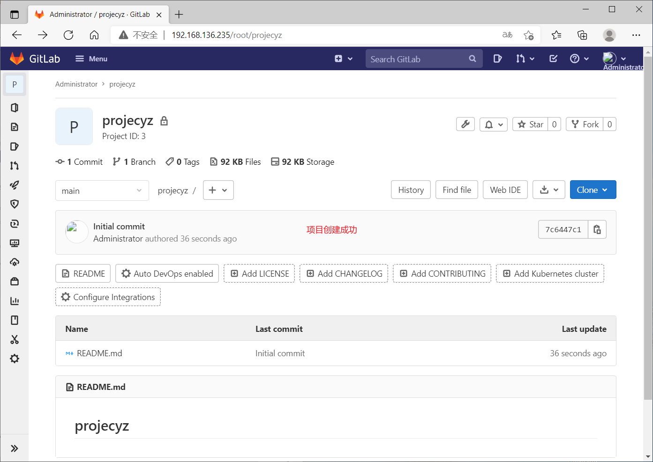Reload the page in the browser
Viewport: 653px width, 462px height.
pos(68,35)
